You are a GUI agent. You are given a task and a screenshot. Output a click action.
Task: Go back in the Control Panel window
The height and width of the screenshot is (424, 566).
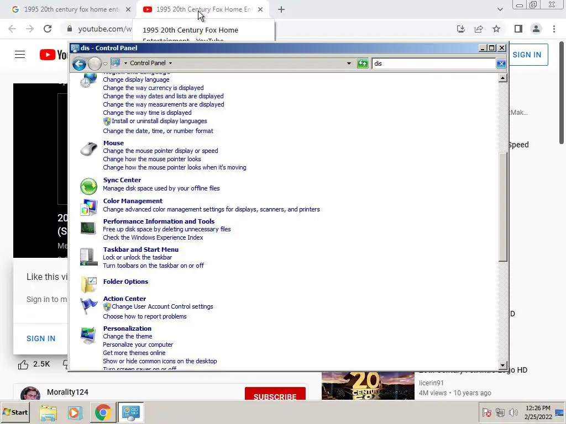click(79, 64)
